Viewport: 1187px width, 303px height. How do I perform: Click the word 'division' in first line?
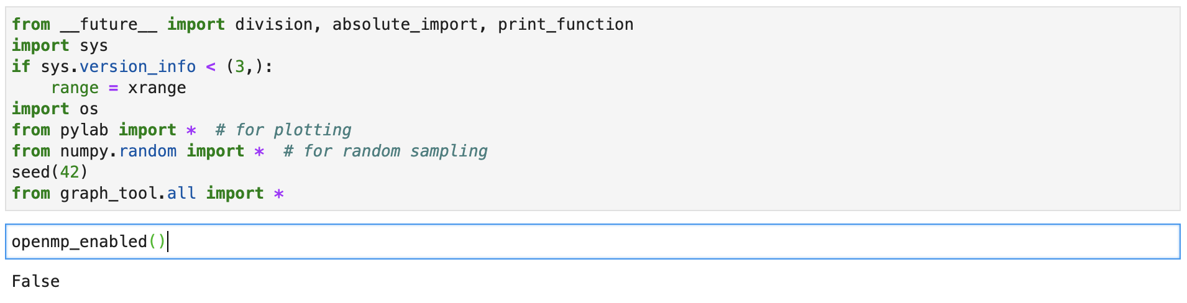[273, 24]
